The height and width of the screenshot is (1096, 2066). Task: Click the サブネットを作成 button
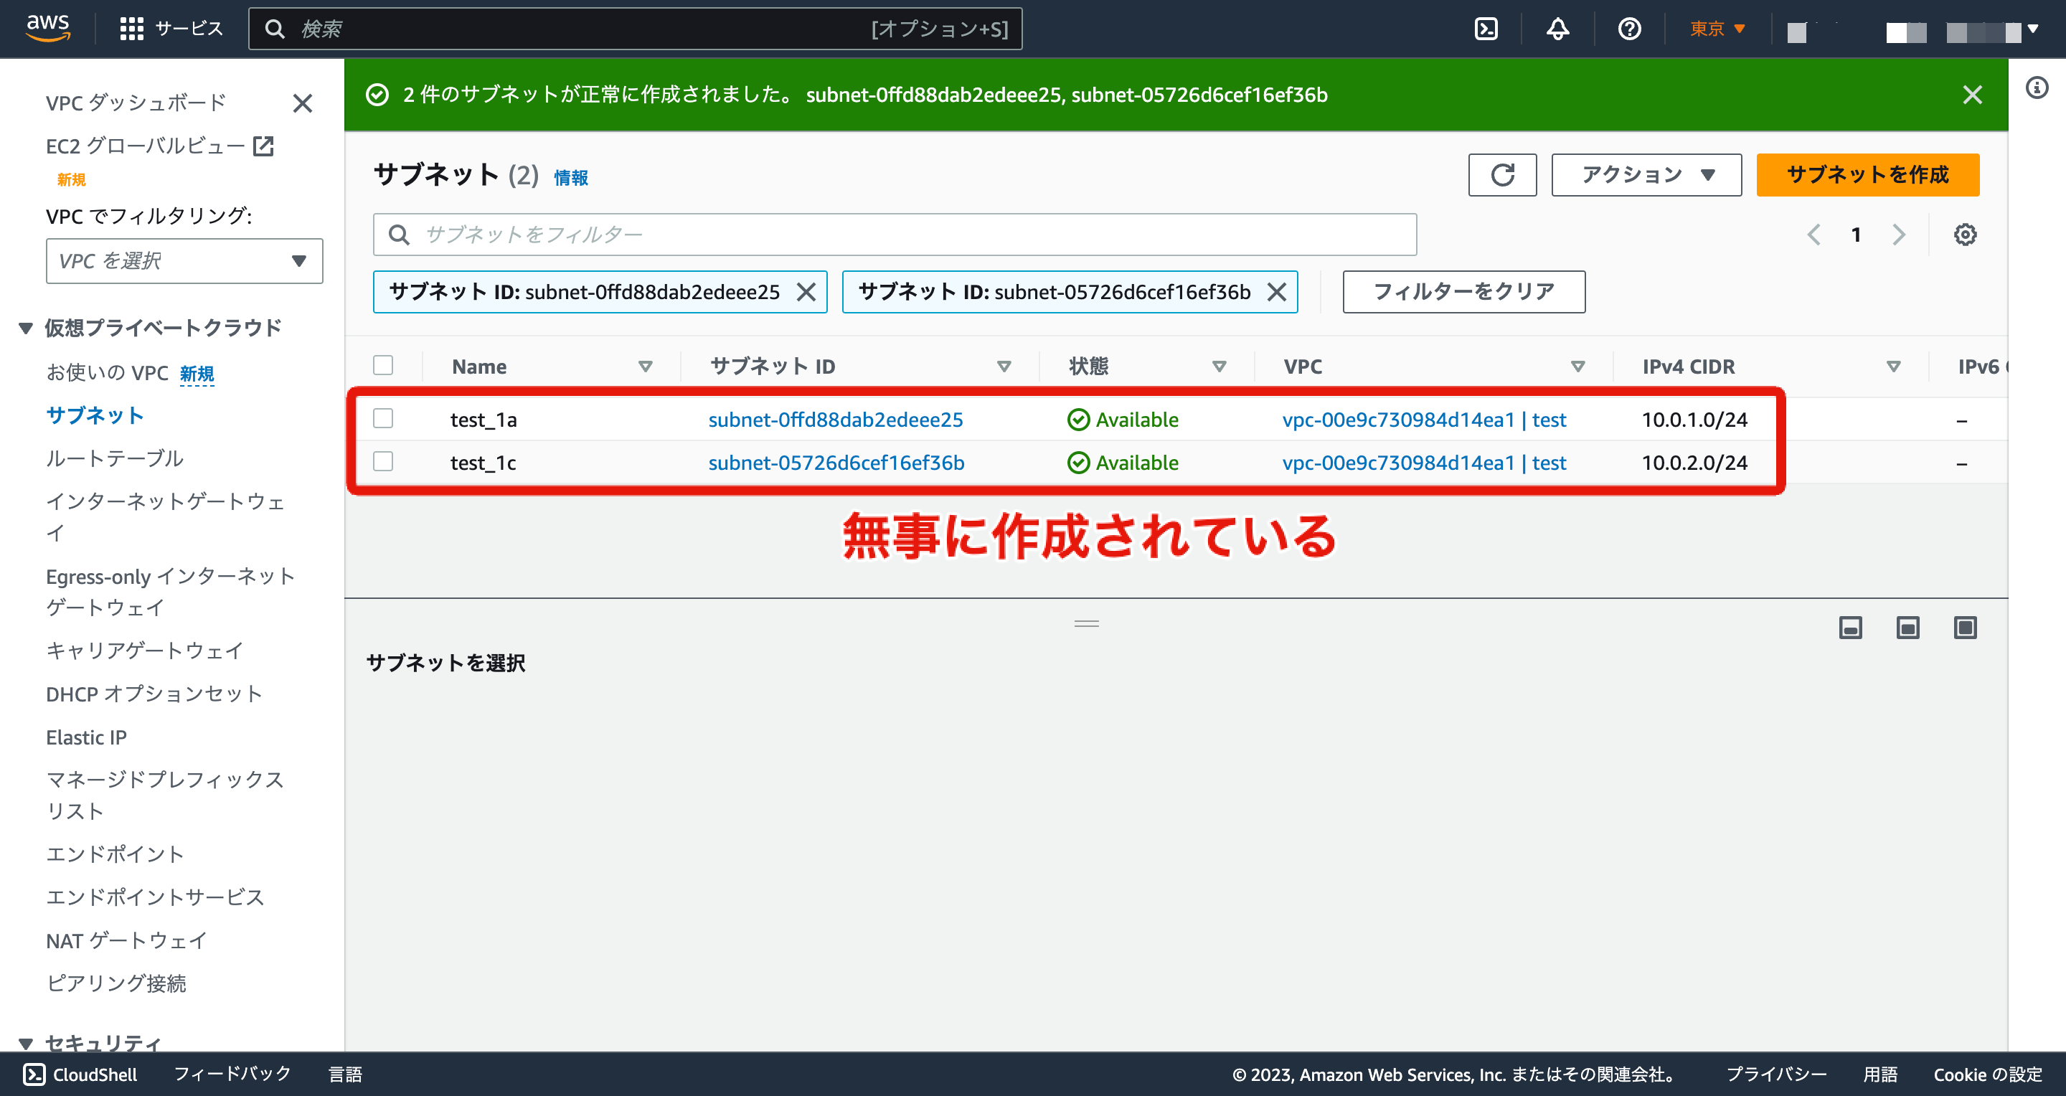pyautogui.click(x=1867, y=175)
